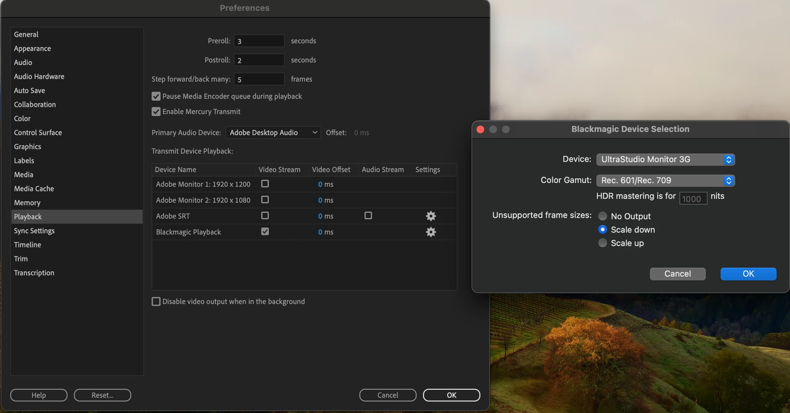
Task: Check Disable video output in background
Action: [x=156, y=301]
